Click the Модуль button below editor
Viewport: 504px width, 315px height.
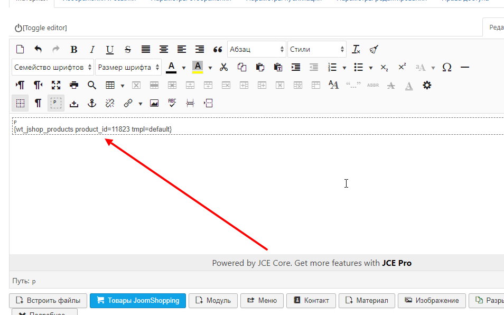[213, 300]
